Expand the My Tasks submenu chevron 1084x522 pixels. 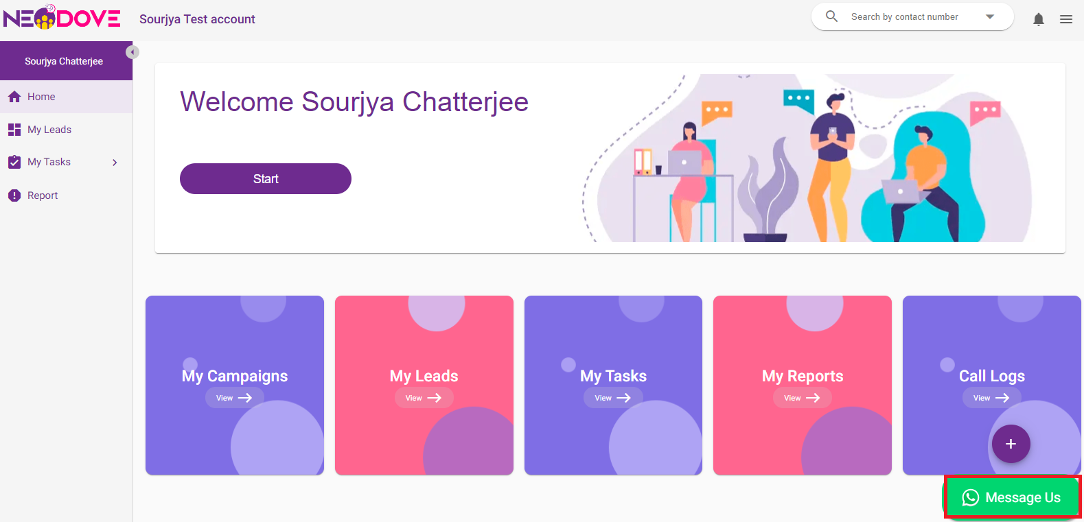115,163
